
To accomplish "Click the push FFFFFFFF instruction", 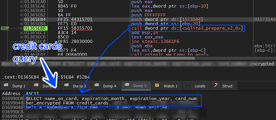I will coord(149,15).
